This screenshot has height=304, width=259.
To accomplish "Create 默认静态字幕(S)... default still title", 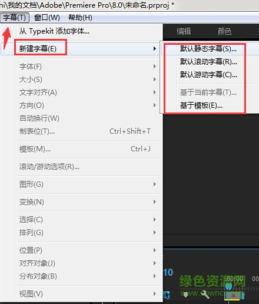I will point(208,49).
